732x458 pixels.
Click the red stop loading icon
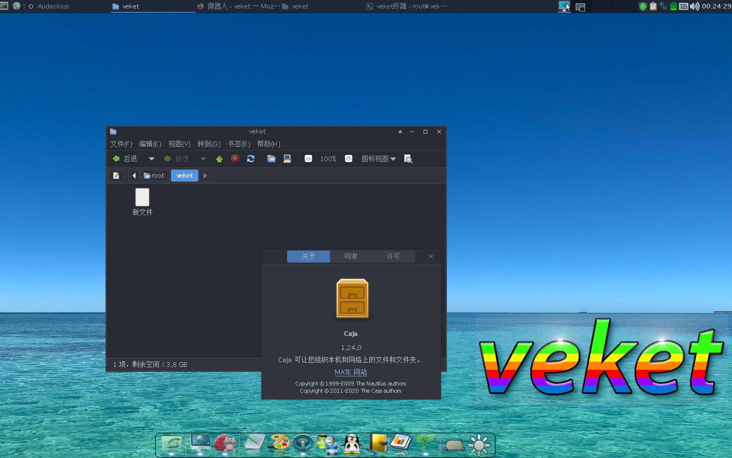pos(235,159)
